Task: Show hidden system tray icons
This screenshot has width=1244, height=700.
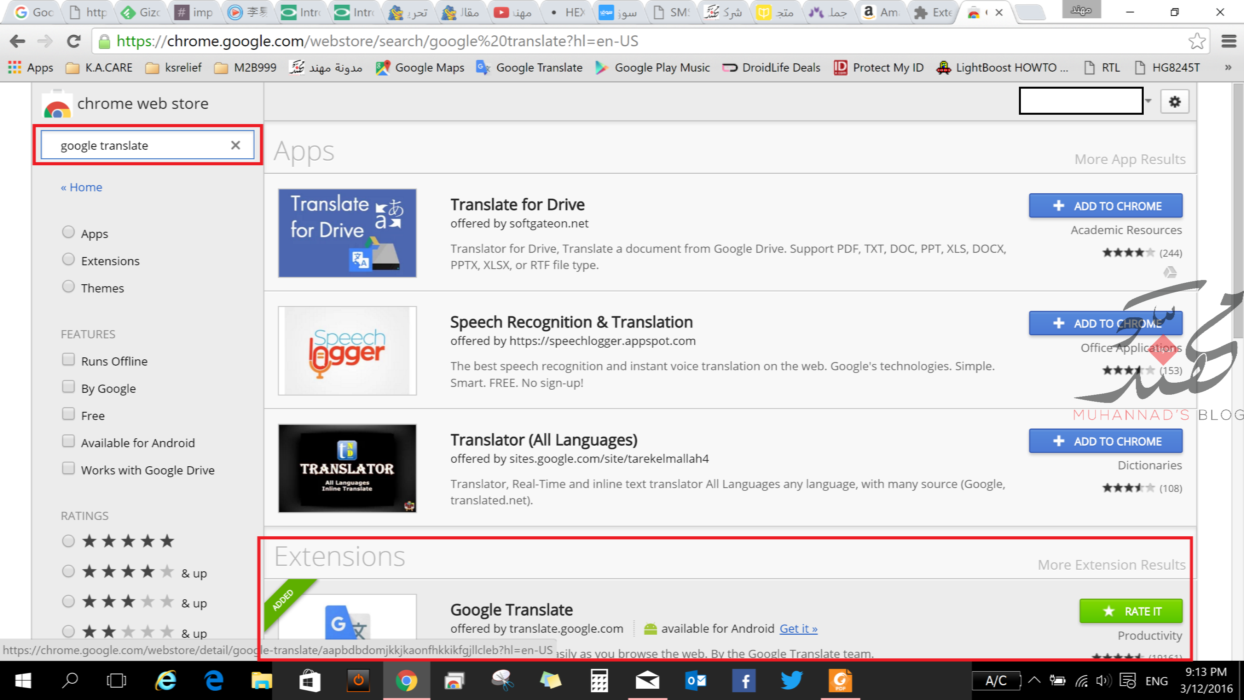Action: pos(1034,681)
